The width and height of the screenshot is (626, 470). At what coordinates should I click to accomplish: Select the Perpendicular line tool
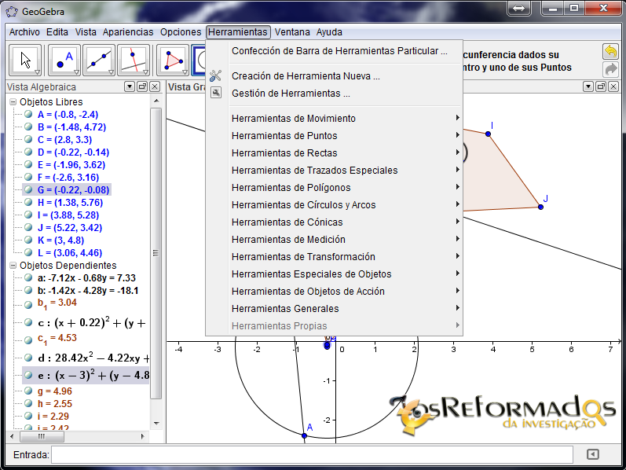click(x=133, y=60)
